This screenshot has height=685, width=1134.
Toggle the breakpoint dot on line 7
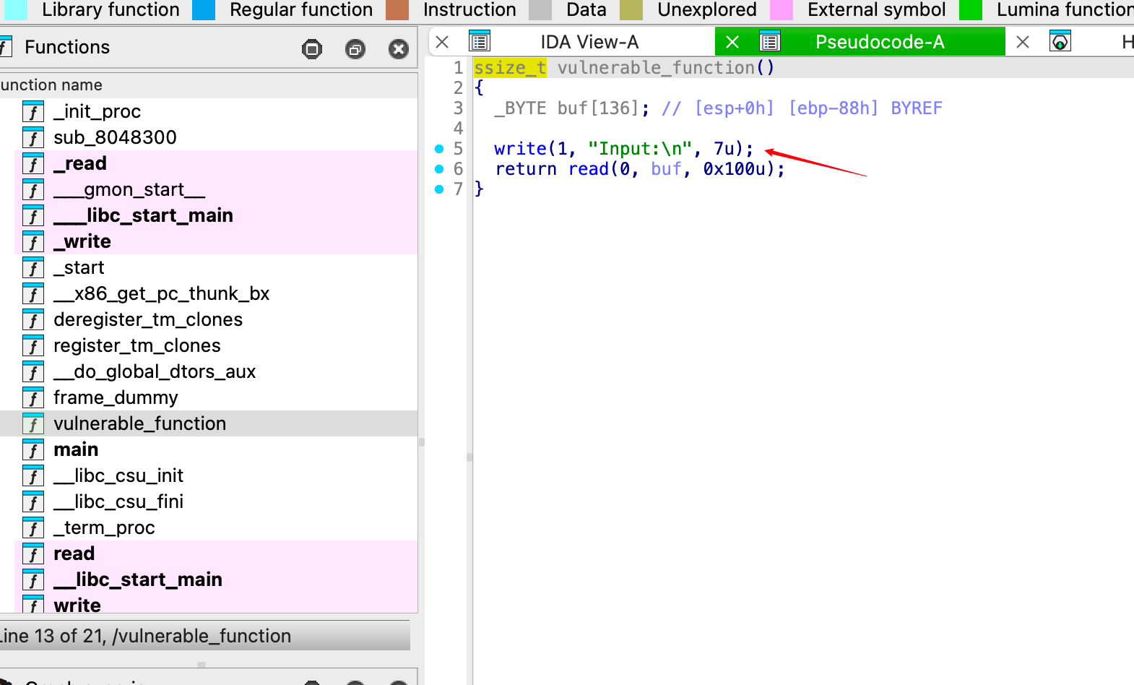439,189
